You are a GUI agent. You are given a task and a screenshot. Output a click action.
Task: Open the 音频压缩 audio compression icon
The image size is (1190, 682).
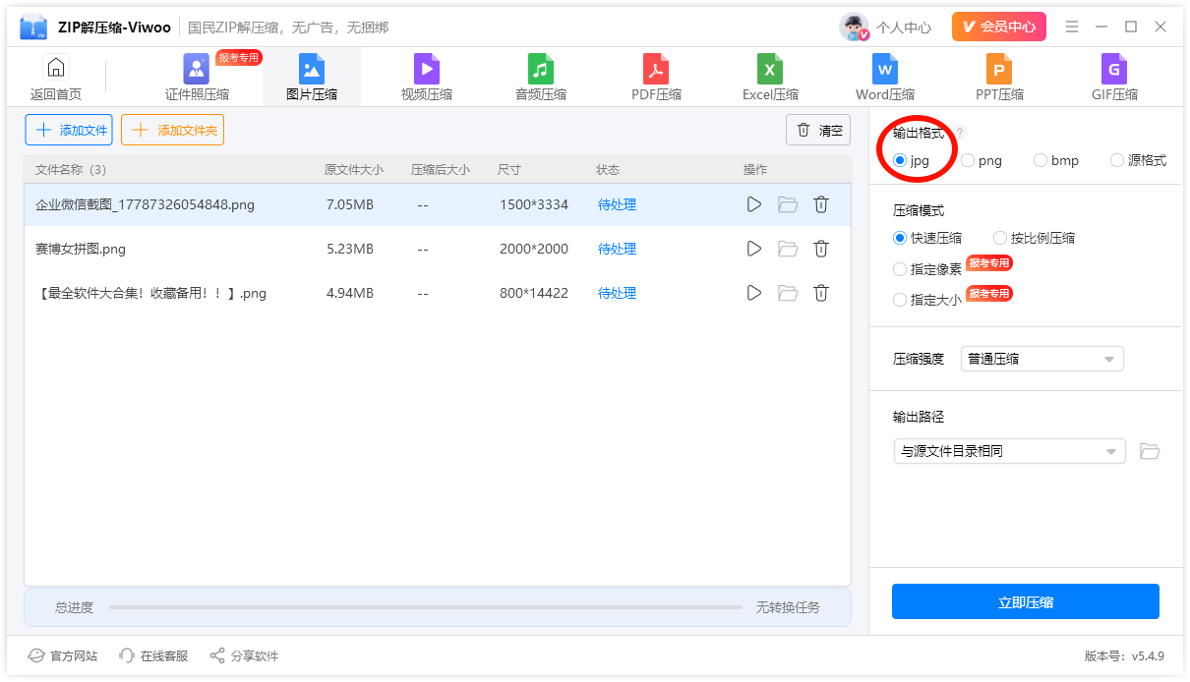541,69
